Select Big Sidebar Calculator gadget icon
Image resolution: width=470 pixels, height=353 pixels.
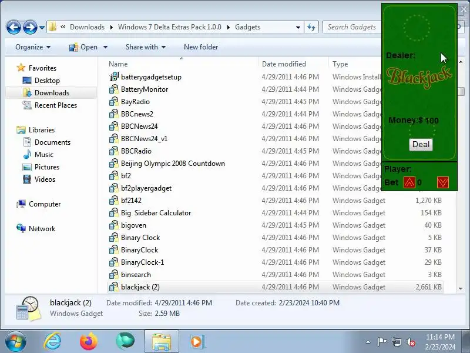pyautogui.click(x=114, y=212)
